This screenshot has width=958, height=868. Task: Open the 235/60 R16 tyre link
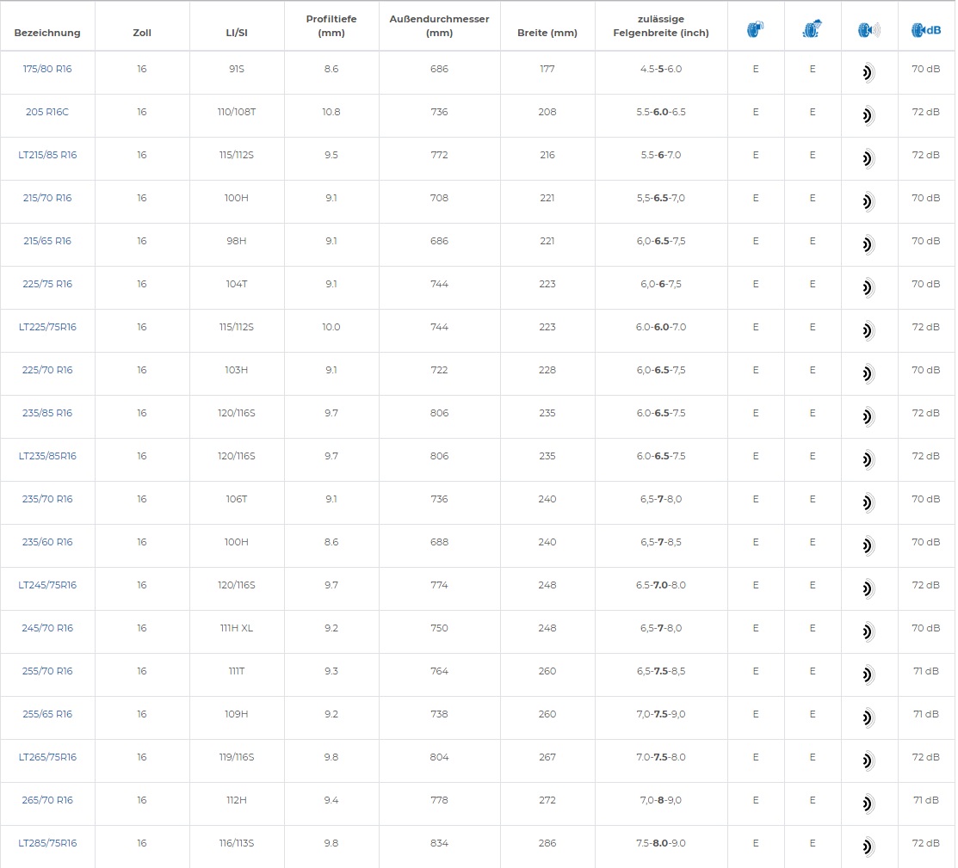[x=47, y=542]
